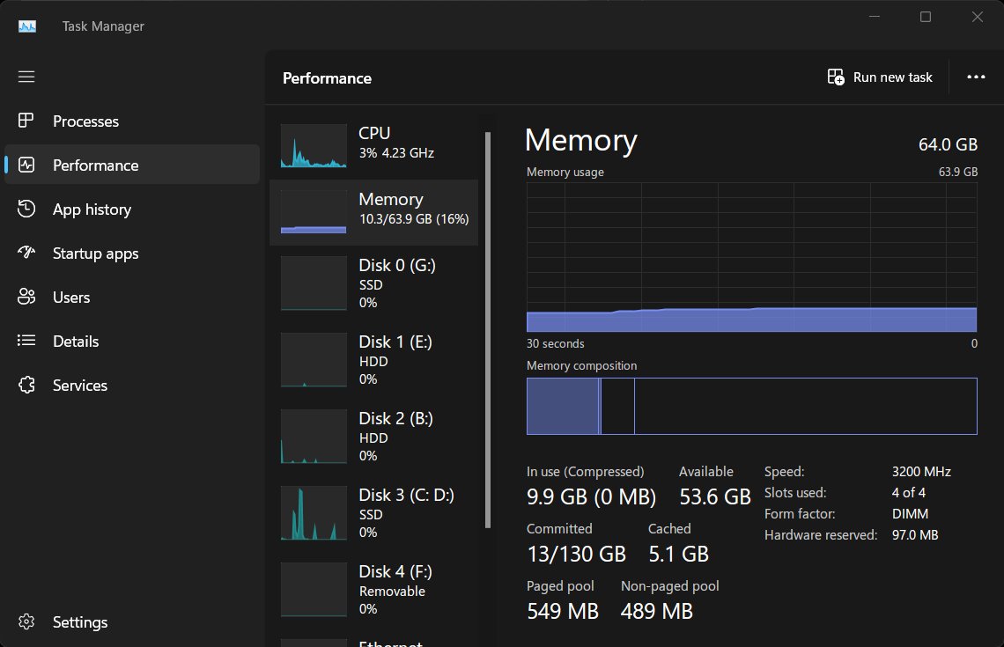Click the Services puzzle icon
This screenshot has width=1004, height=647.
[26, 385]
